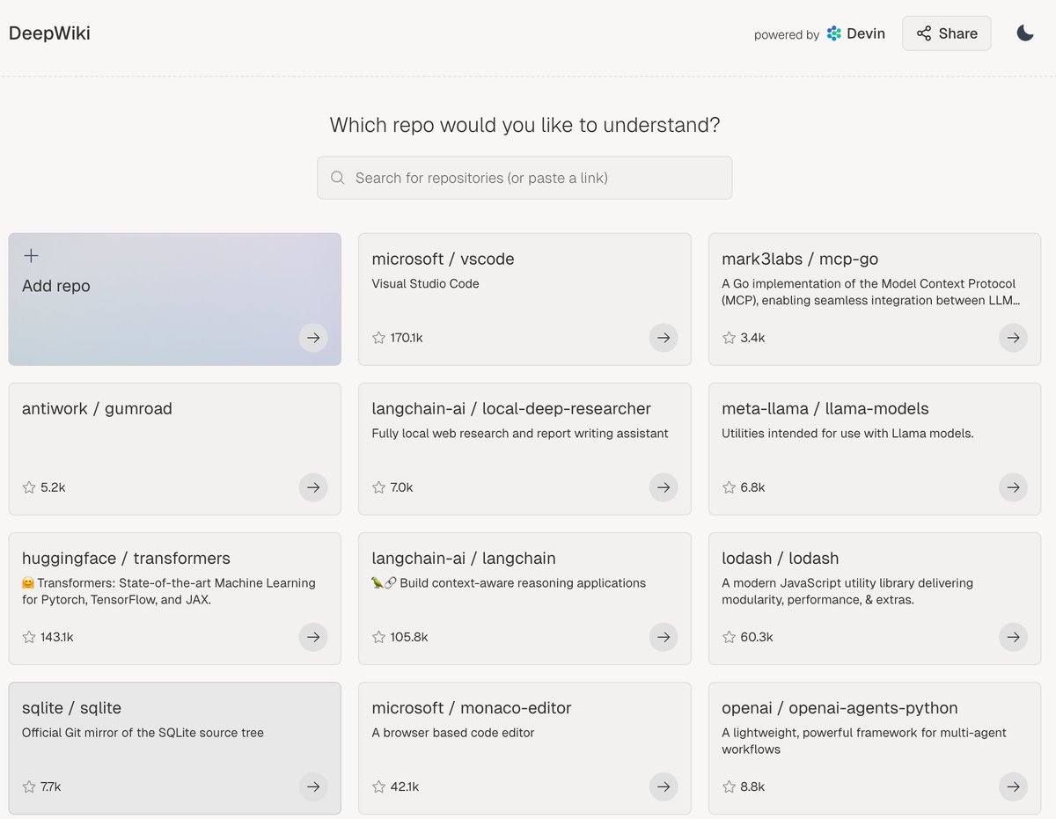This screenshot has height=819, width=1056.
Task: Click the star icon beside 8.8k
Action: point(730,786)
